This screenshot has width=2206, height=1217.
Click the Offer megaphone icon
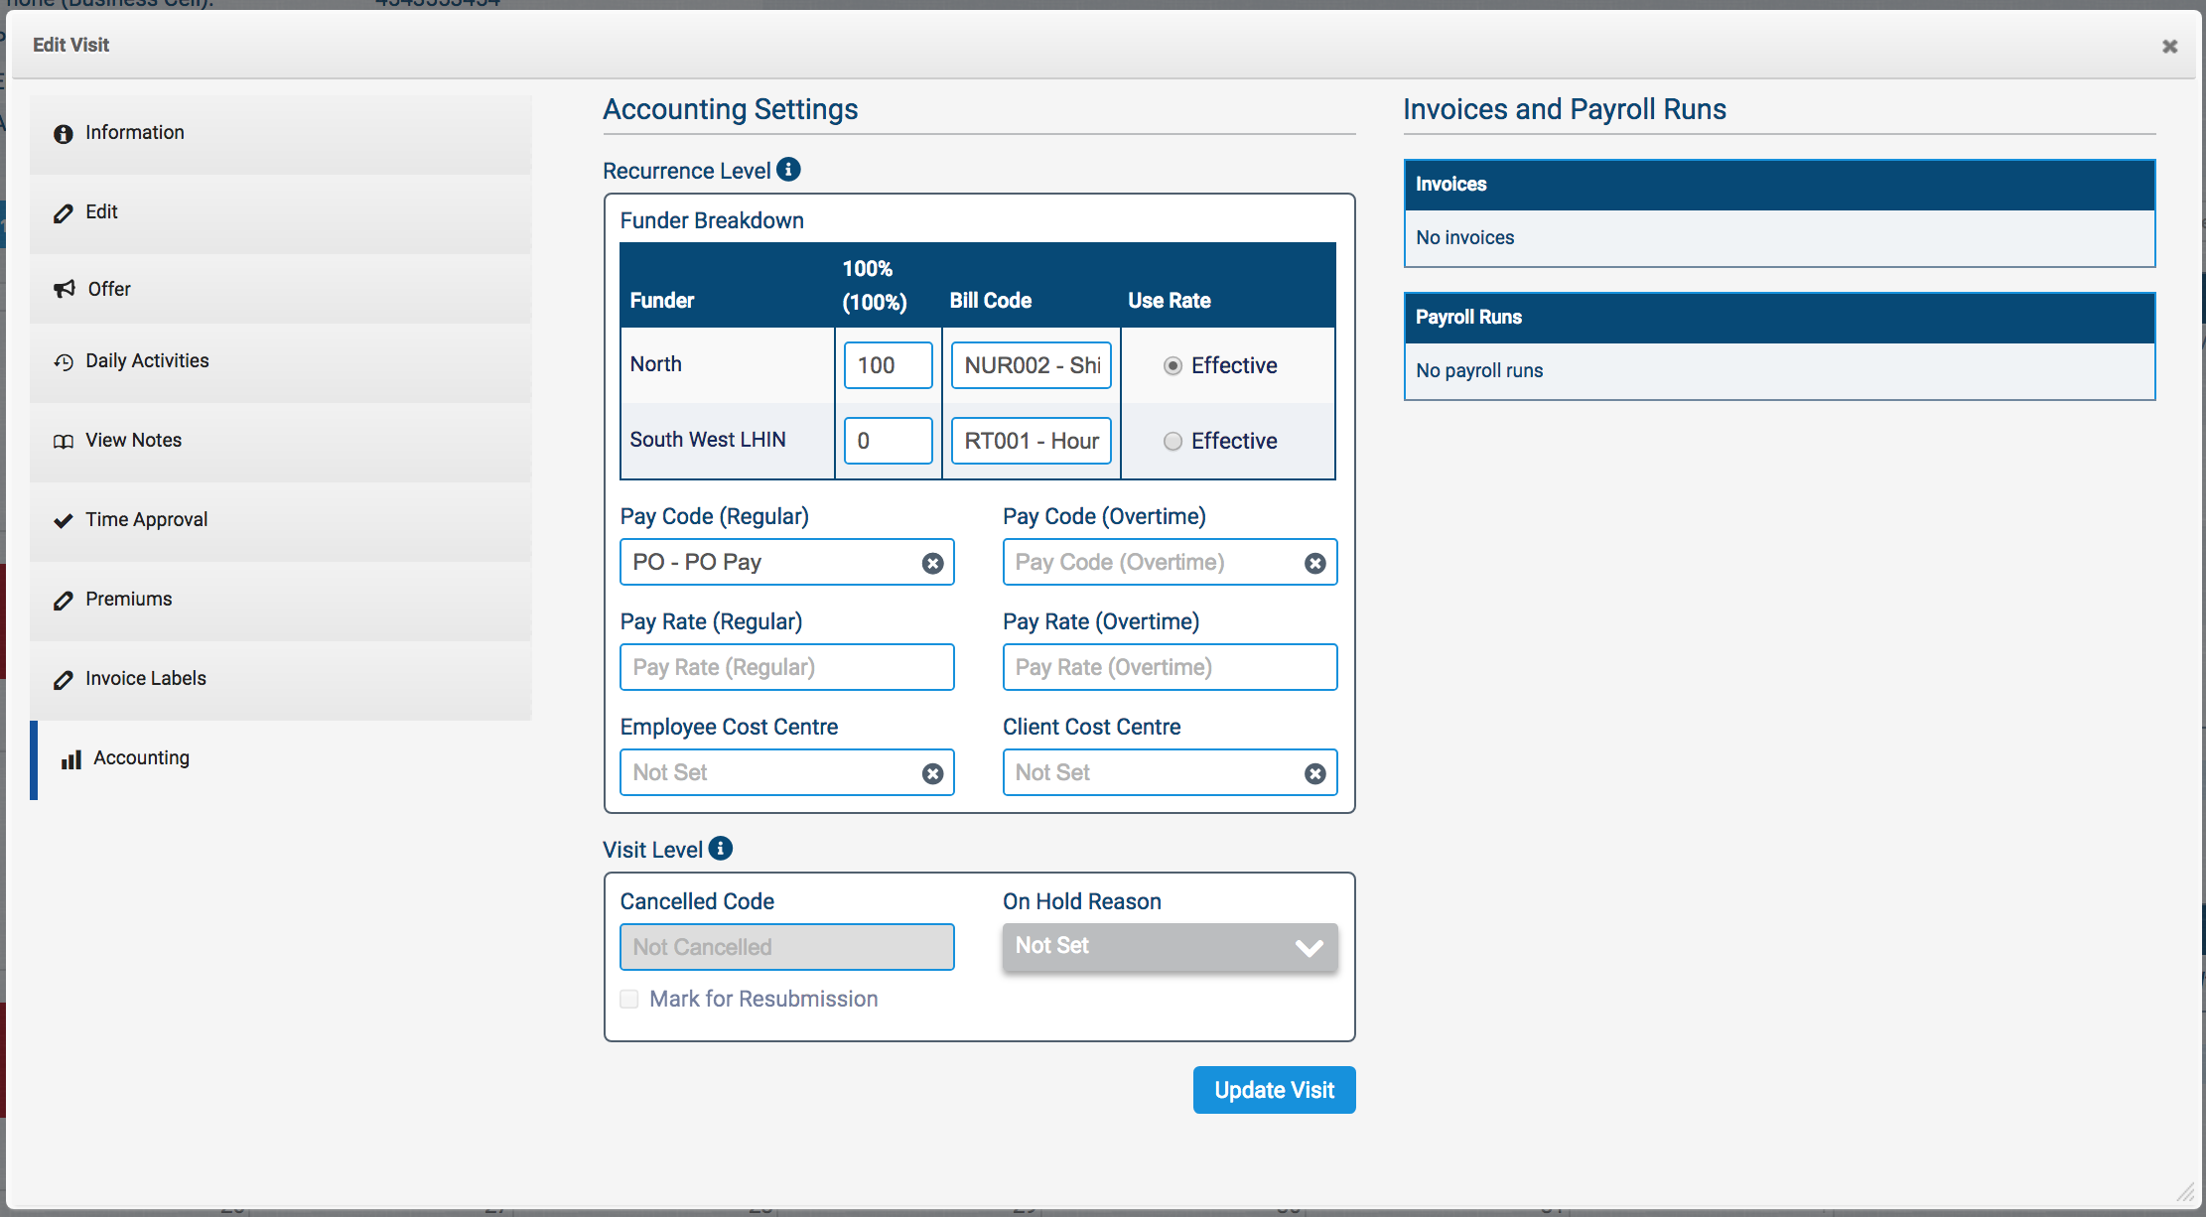coord(65,289)
